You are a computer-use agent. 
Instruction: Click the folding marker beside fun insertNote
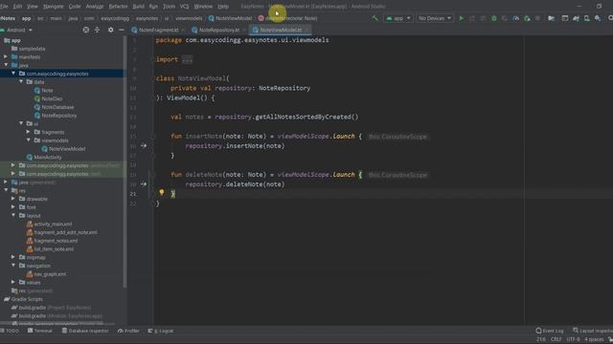[154, 137]
